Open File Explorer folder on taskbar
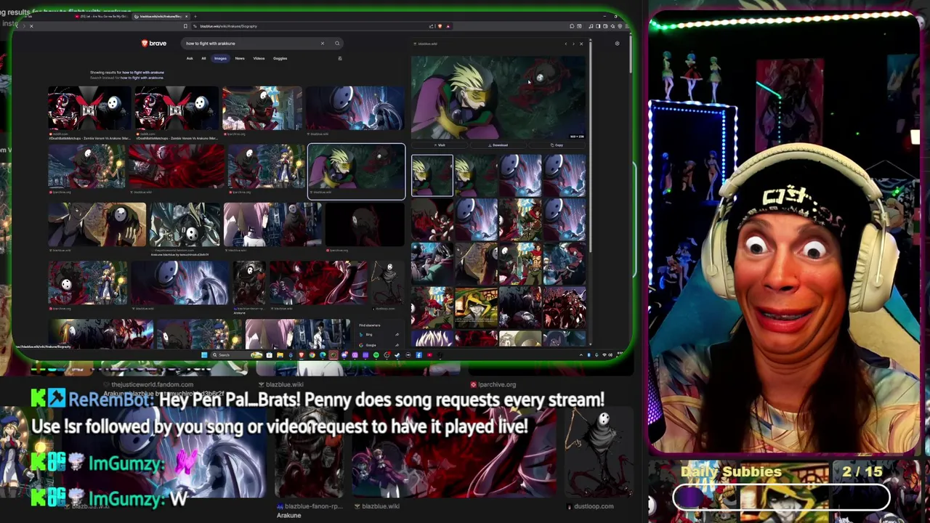This screenshot has width=930, height=523. tap(280, 355)
